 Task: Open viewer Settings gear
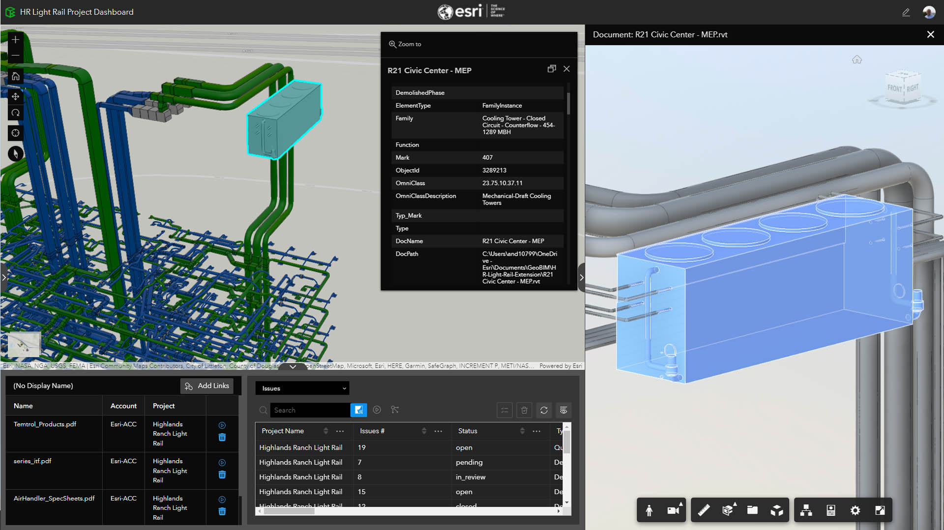coord(855,510)
